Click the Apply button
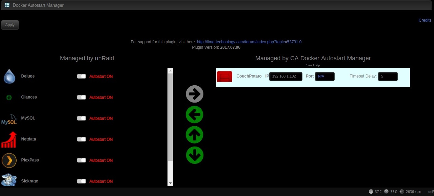This screenshot has width=434, height=196. (10, 25)
